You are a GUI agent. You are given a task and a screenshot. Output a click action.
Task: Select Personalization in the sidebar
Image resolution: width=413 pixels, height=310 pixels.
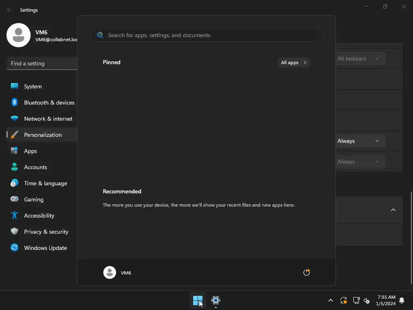42,135
